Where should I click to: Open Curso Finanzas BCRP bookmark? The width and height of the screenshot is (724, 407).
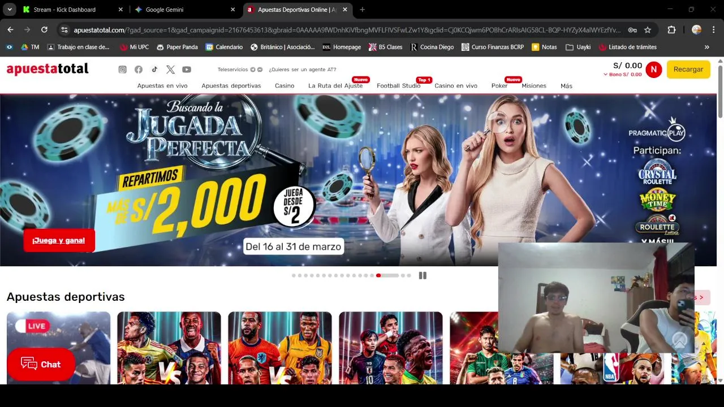(493, 47)
